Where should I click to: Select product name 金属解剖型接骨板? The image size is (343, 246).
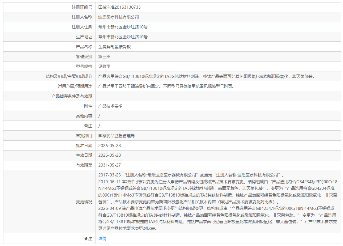click(x=114, y=47)
